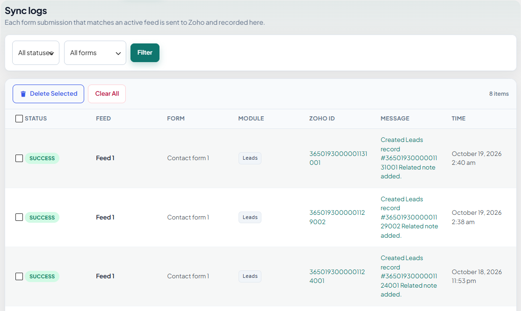Click the October 19, 2026 2:38 am timestamp

(477, 217)
